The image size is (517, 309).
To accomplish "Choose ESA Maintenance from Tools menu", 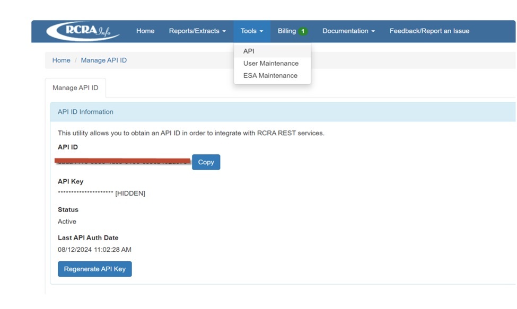I will tap(272, 75).
